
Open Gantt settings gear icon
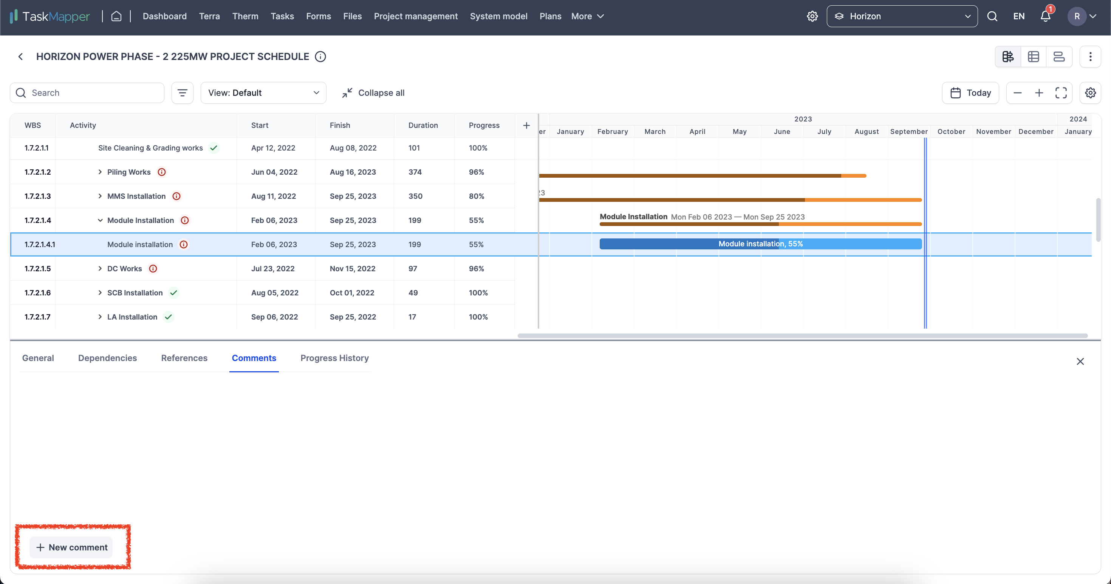tap(1090, 93)
